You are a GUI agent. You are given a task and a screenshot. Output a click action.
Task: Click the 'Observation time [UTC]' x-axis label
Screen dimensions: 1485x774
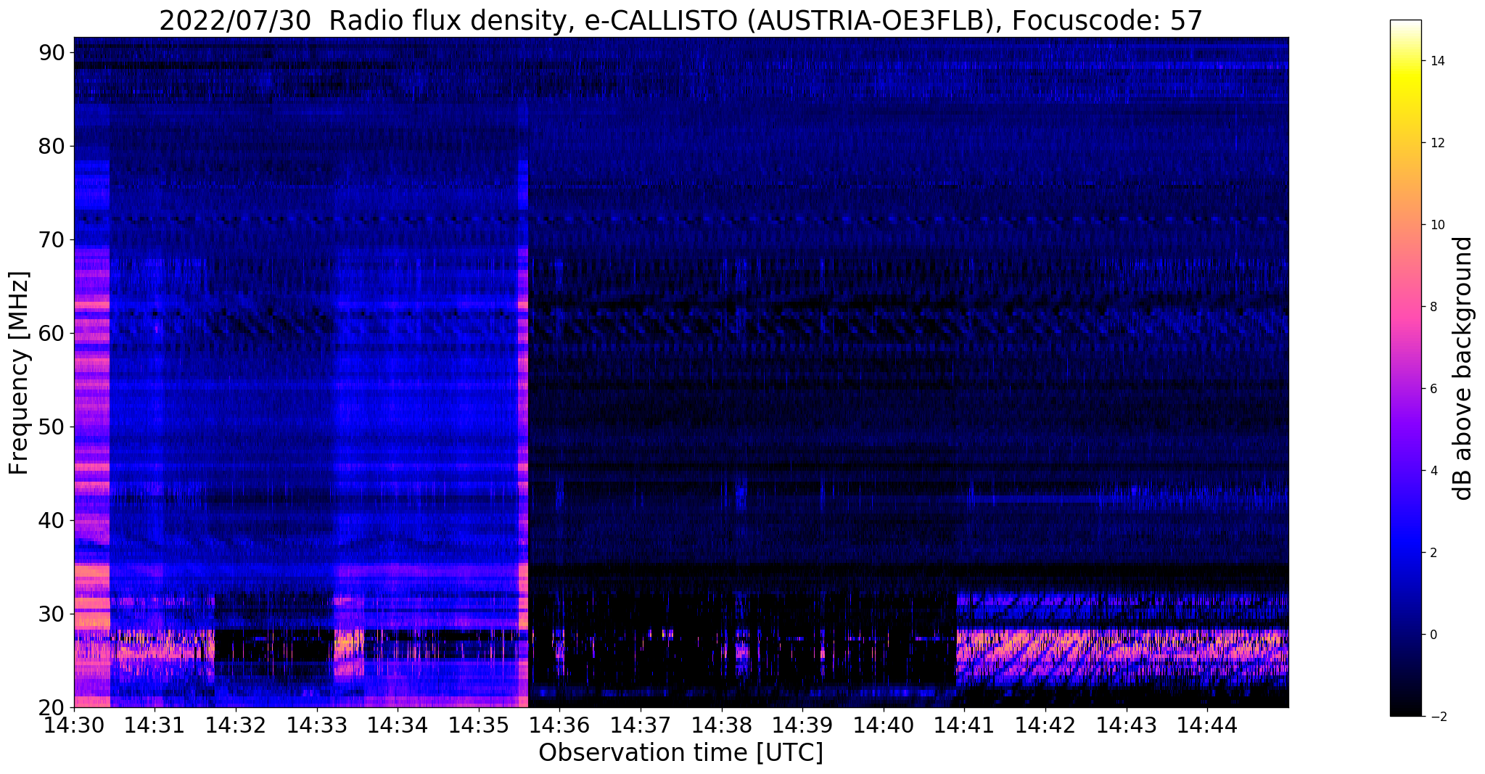click(x=680, y=753)
